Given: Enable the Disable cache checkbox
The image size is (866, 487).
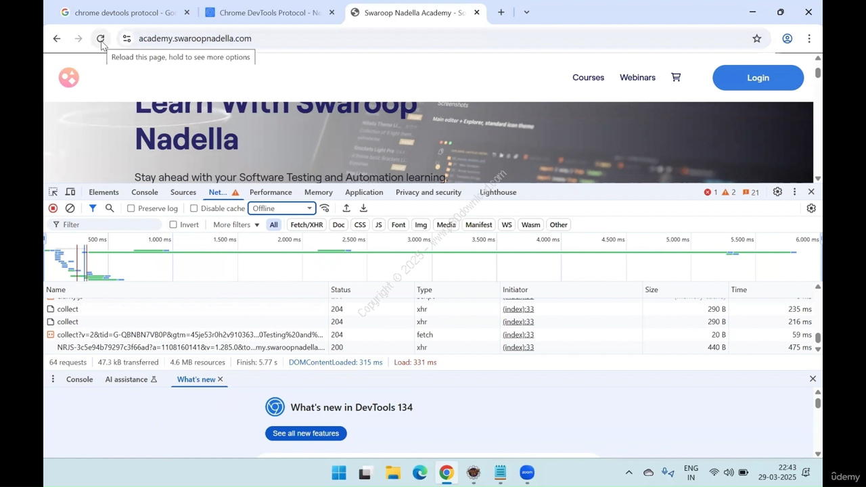Looking at the screenshot, I should 193,208.
